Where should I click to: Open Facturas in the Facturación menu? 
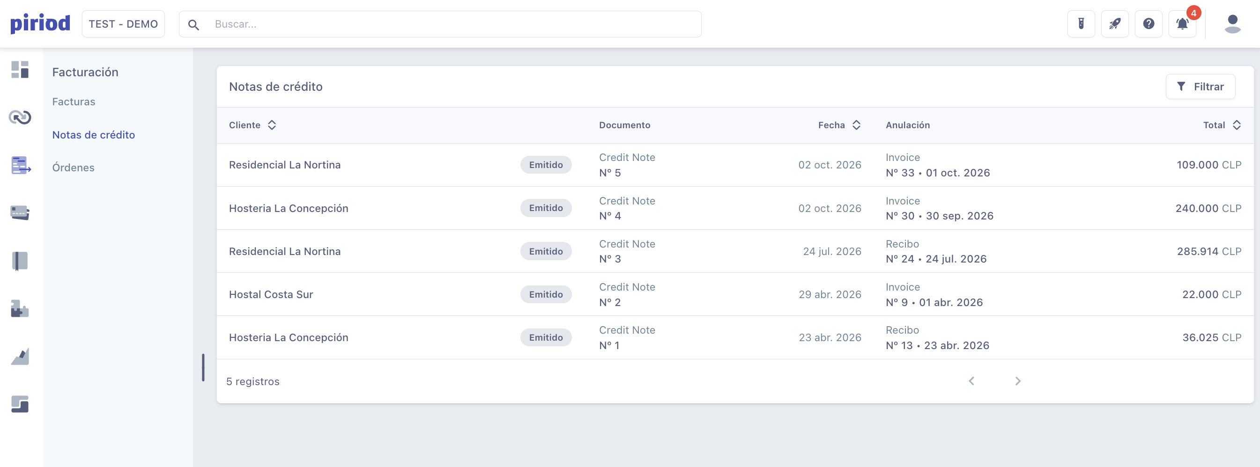coord(74,102)
